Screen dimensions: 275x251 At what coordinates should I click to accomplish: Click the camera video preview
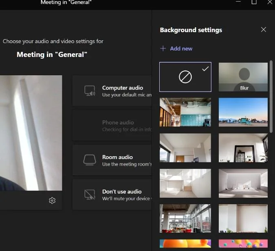(x=31, y=133)
